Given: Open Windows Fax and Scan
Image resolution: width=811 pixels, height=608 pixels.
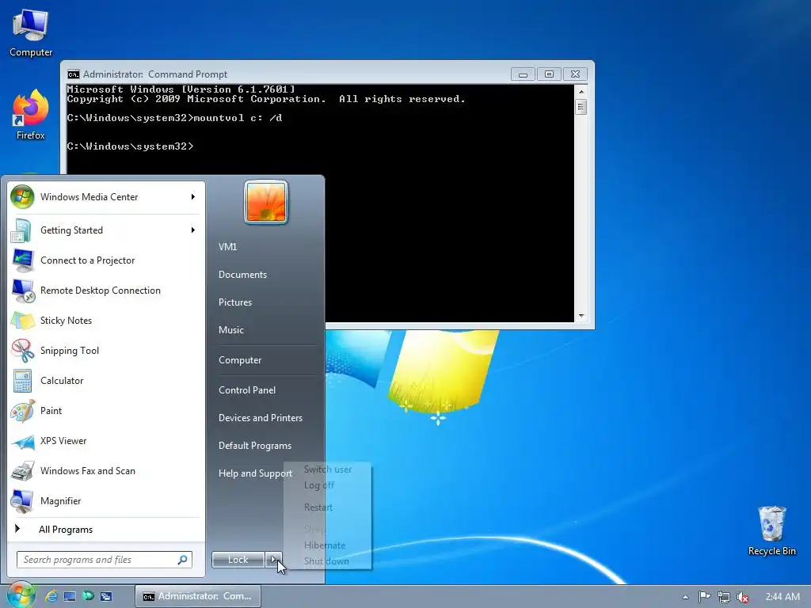Looking at the screenshot, I should tap(106, 470).
